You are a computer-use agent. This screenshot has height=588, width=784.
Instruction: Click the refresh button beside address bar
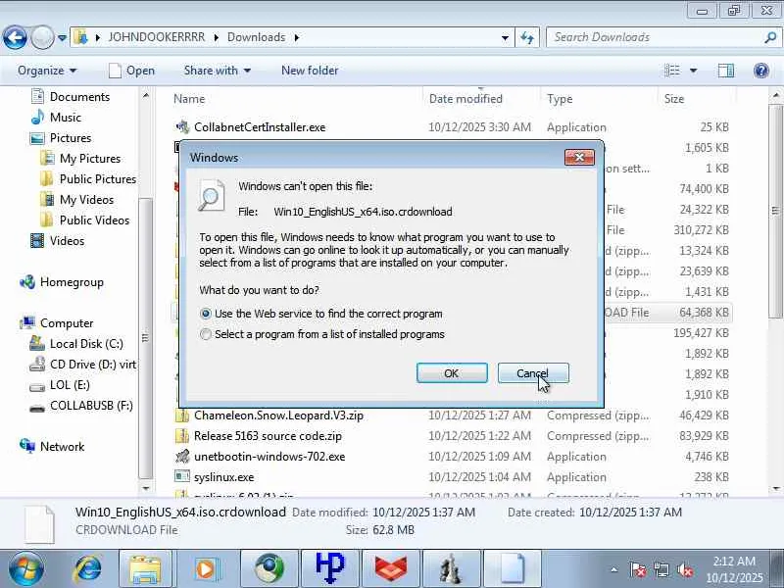tap(527, 37)
